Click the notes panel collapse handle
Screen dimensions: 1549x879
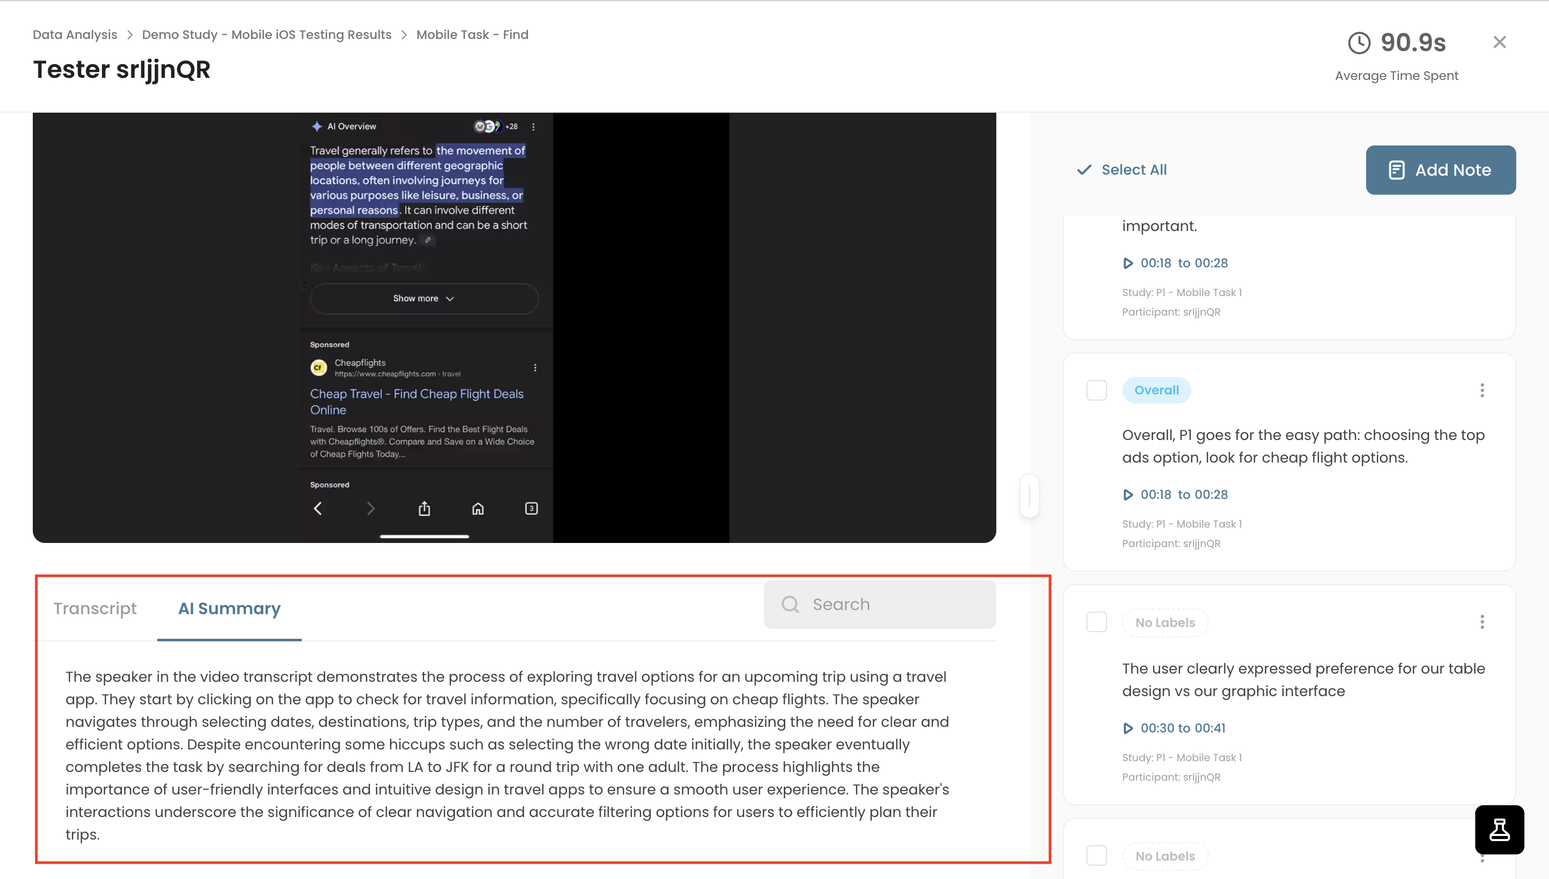pyautogui.click(x=1029, y=496)
